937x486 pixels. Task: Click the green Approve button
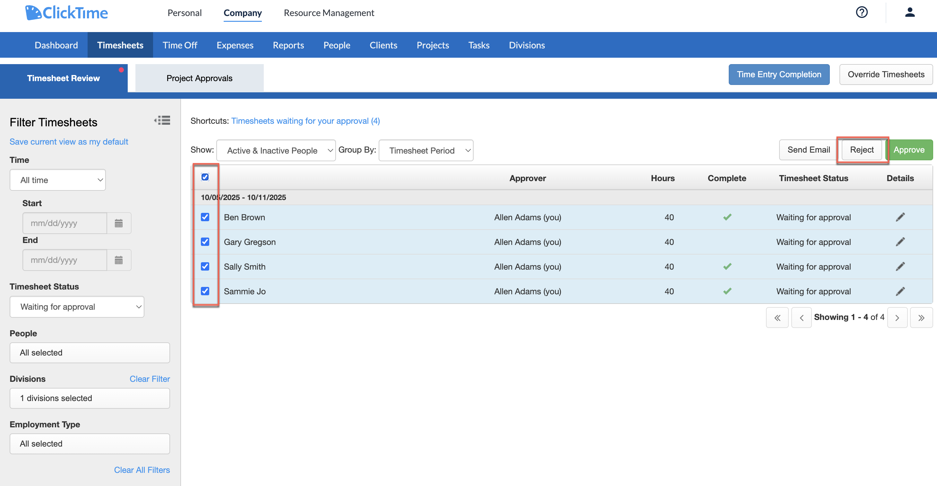[909, 150]
